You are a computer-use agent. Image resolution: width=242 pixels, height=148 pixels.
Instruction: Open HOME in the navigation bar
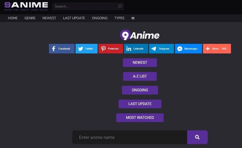pos(13,18)
